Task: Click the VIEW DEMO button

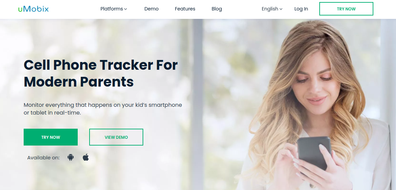Action: pos(116,137)
